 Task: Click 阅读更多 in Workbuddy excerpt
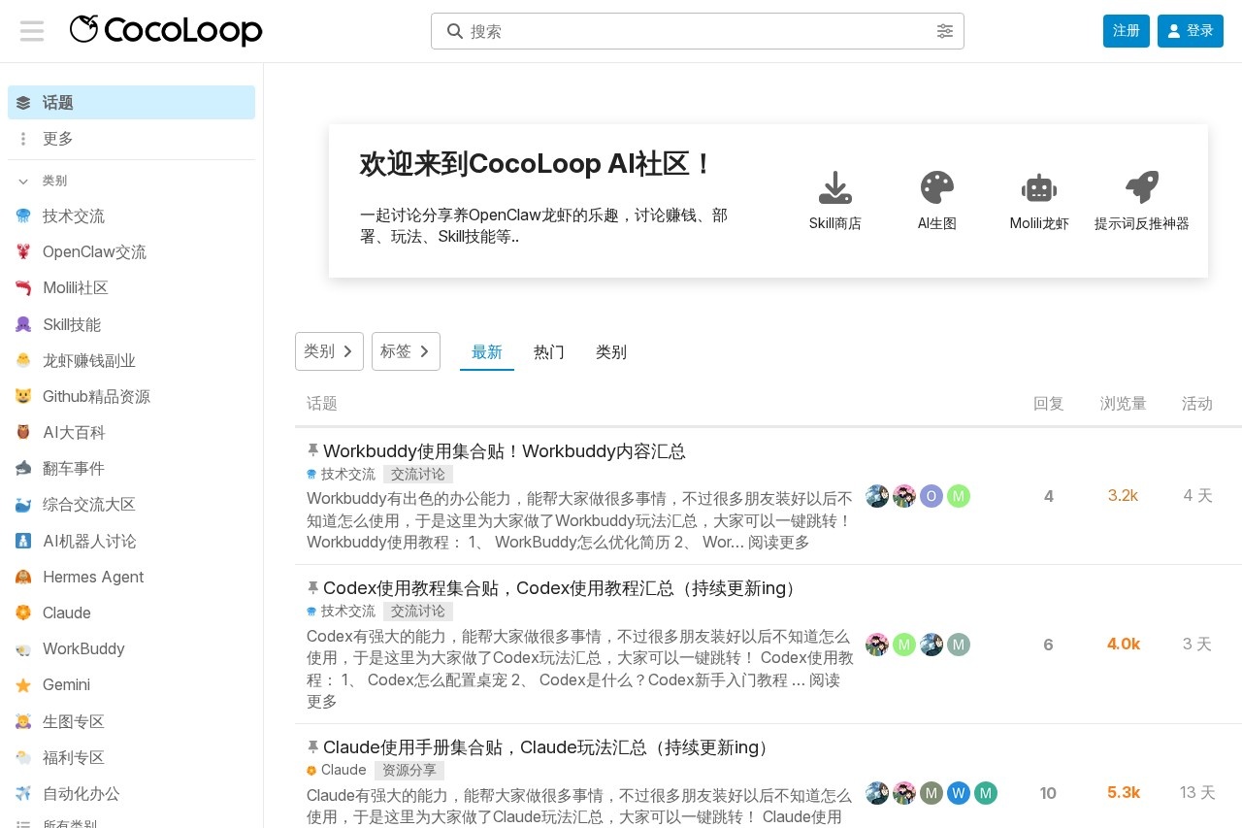pos(779,543)
